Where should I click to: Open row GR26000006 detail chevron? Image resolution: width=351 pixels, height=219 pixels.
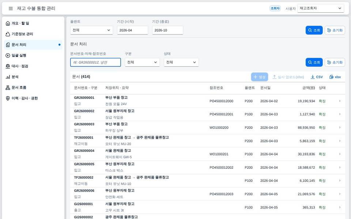(340, 194)
